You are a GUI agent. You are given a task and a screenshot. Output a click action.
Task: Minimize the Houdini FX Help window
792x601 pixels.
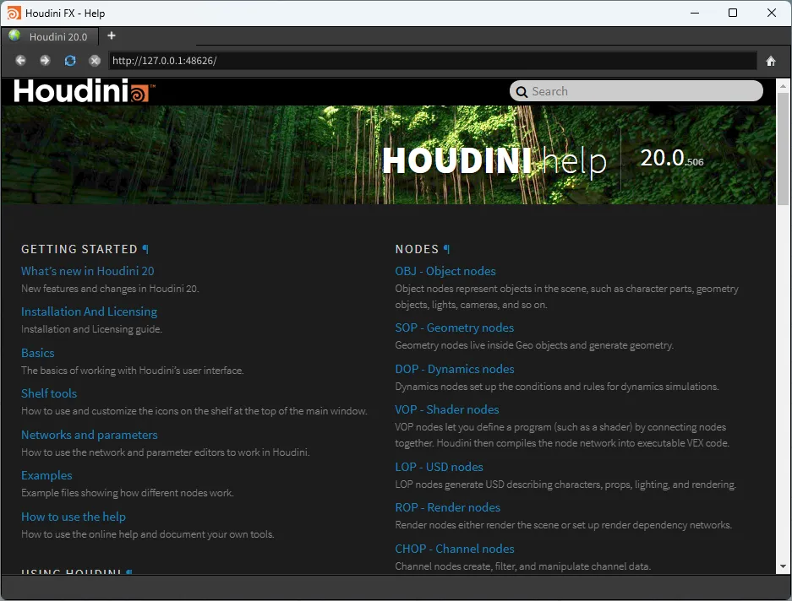(x=695, y=14)
